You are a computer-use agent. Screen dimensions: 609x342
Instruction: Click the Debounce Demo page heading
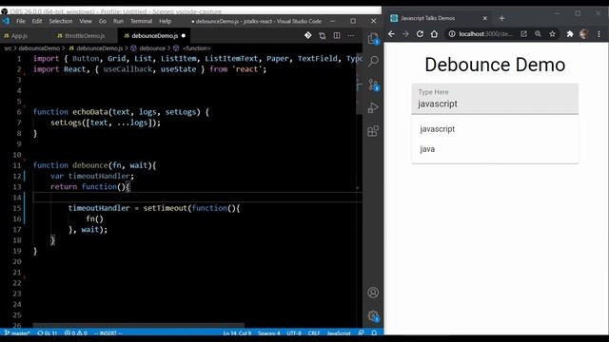(x=495, y=65)
